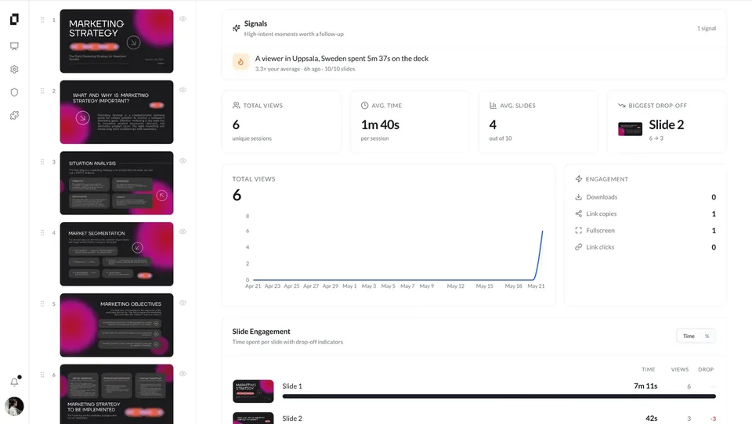Open the puzzle-piece integrations icon
This screenshot has height=424, width=752.
click(x=14, y=116)
